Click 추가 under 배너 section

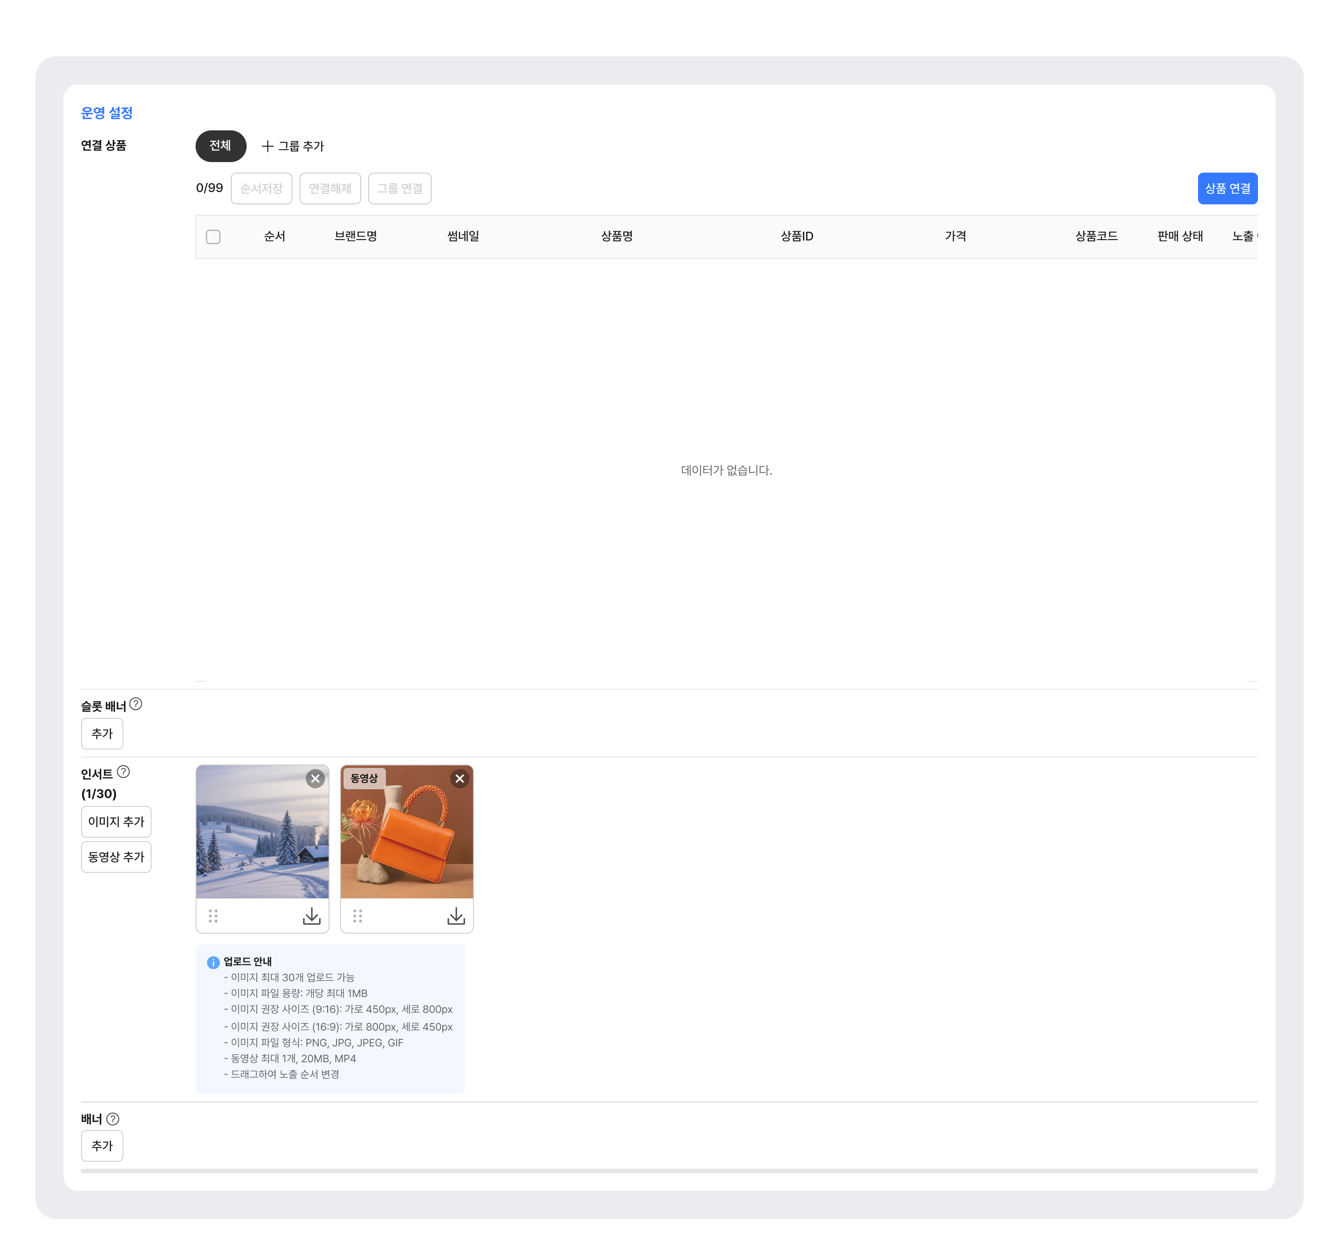(x=102, y=1145)
